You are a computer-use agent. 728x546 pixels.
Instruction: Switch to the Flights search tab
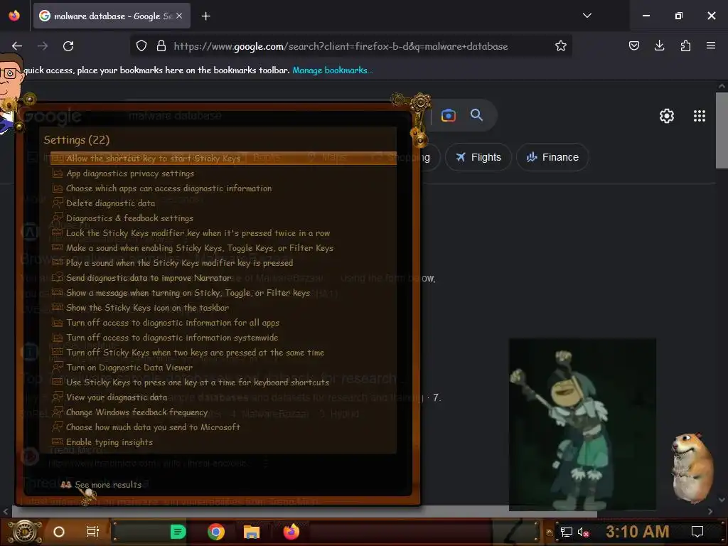[x=478, y=157]
